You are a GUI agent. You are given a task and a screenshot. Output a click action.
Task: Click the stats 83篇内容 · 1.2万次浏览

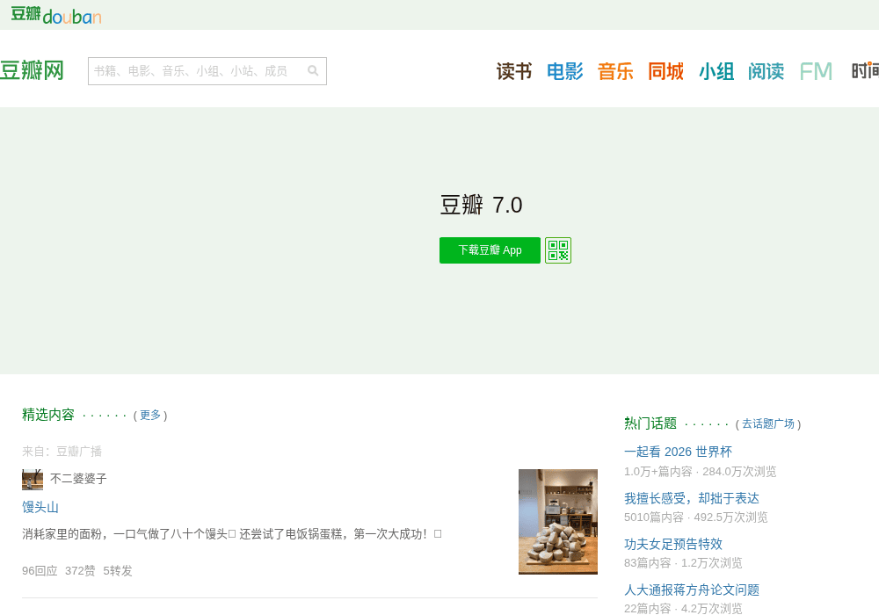click(x=683, y=563)
